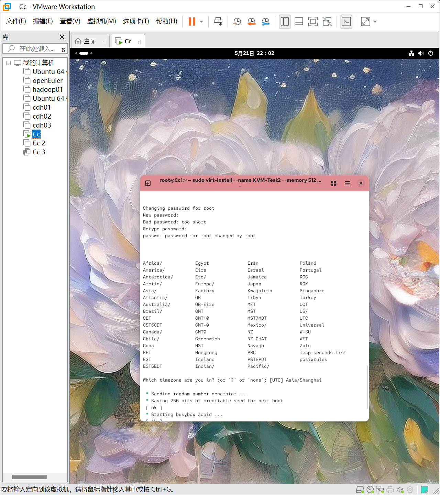The height and width of the screenshot is (495, 440).
Task: Open the 选项卡(T) menu
Action: [136, 21]
